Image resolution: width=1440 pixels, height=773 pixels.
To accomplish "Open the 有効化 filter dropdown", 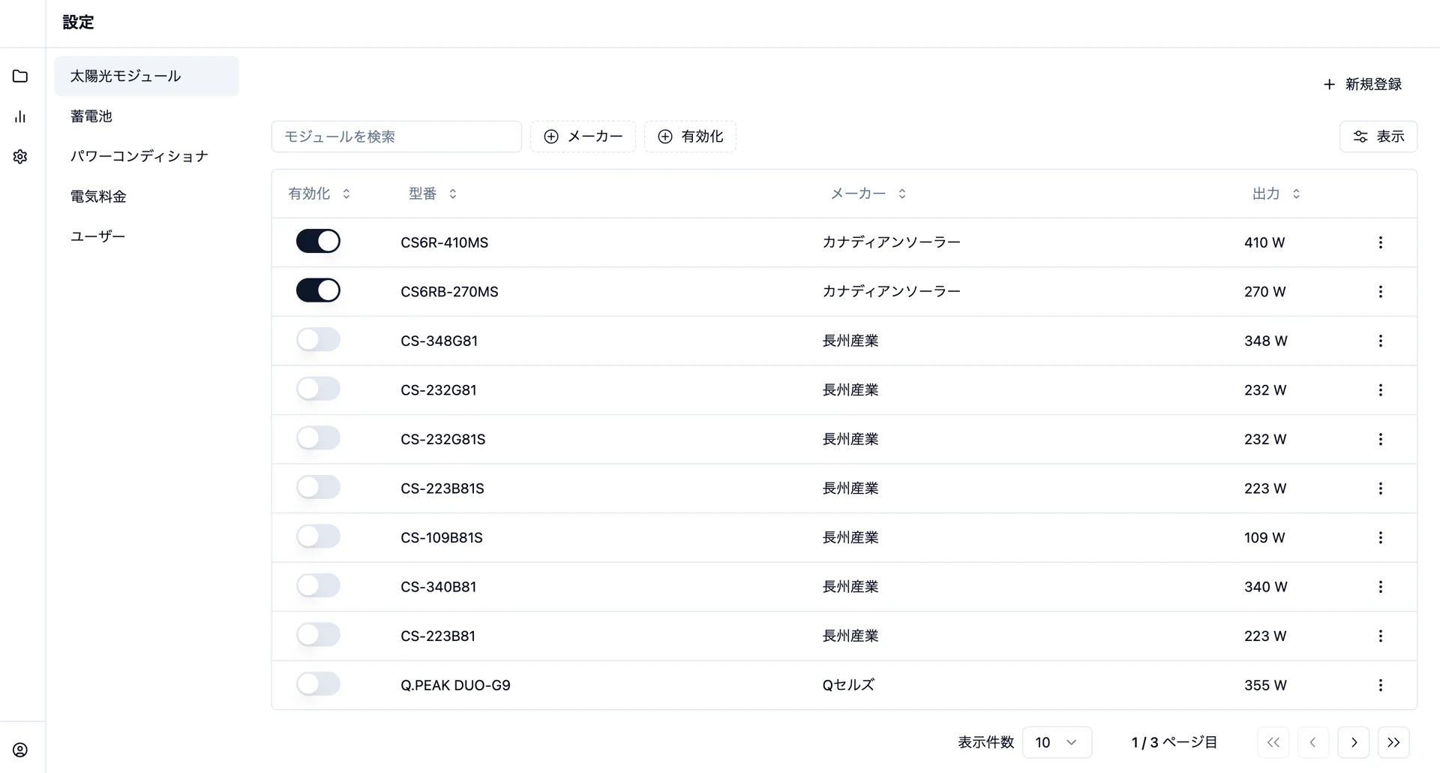I will click(x=690, y=137).
